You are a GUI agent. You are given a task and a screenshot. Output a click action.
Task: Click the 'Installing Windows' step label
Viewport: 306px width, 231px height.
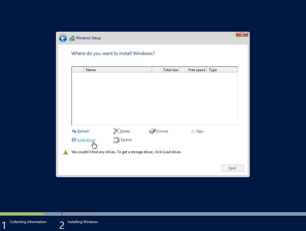click(x=83, y=222)
